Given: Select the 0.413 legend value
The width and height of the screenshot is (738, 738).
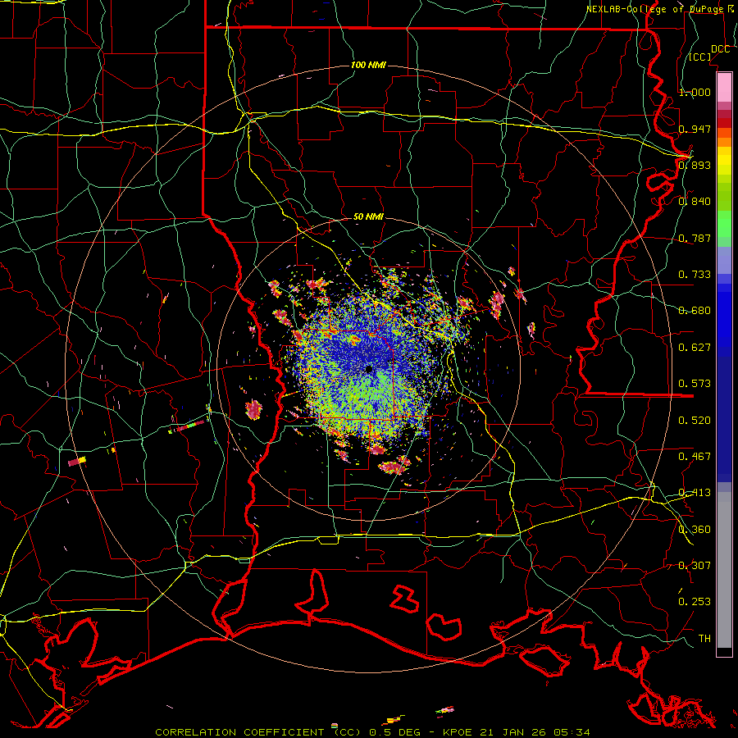Looking at the screenshot, I should pos(695,493).
